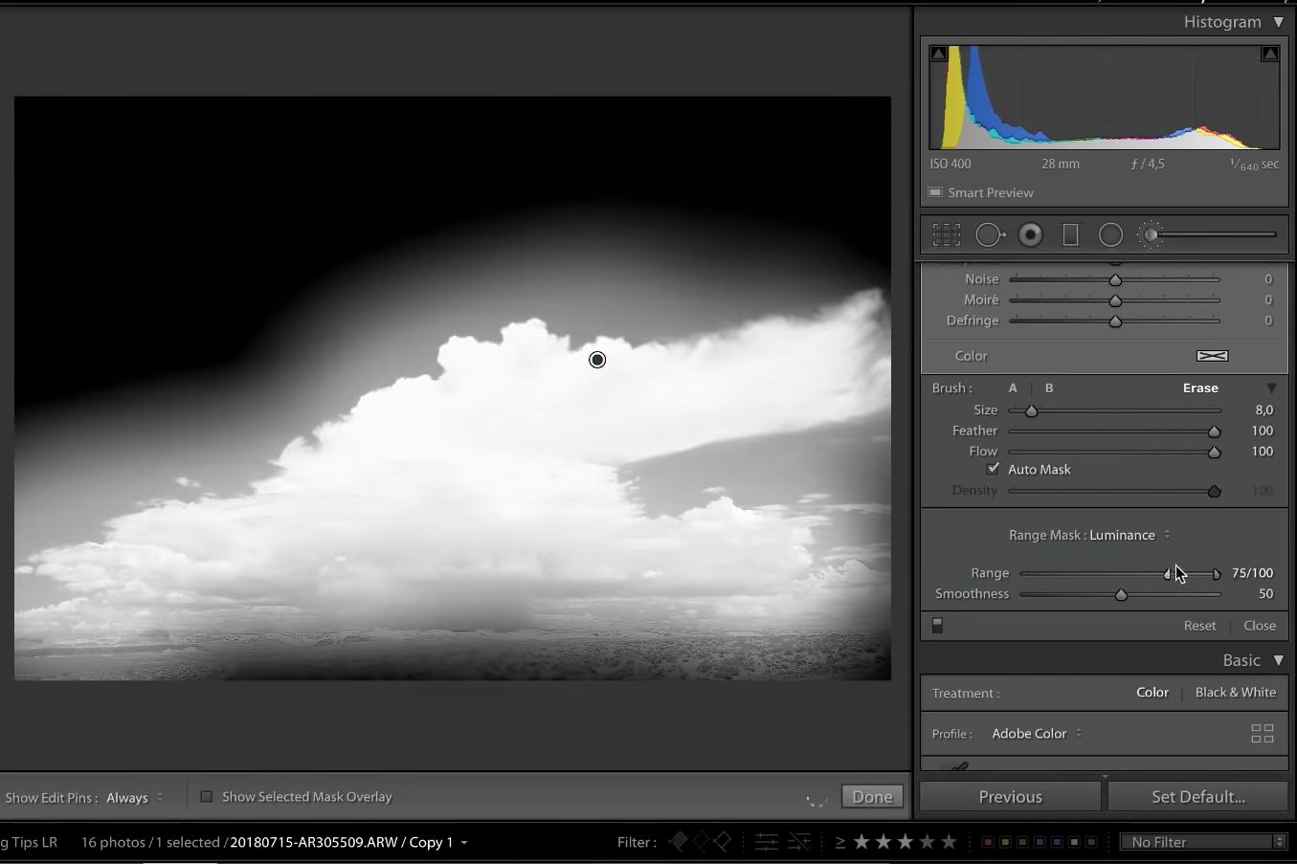This screenshot has width=1297, height=864.
Task: Adjust the Flow slider handle
Action: pyautogui.click(x=1214, y=452)
